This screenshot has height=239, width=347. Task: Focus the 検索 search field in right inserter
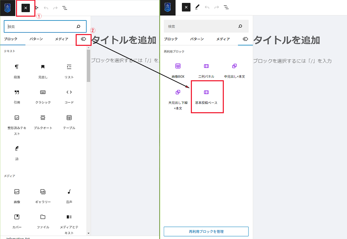click(206, 26)
